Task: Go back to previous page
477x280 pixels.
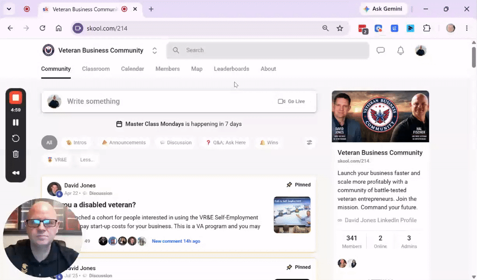Action: pyautogui.click(x=10, y=28)
